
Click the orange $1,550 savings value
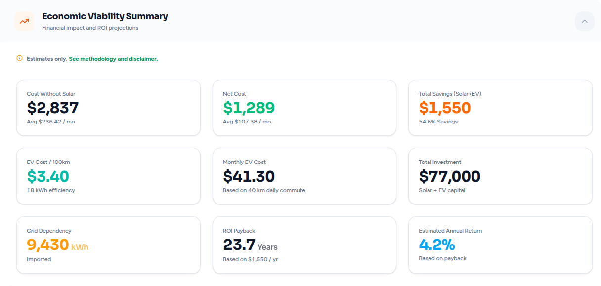444,108
